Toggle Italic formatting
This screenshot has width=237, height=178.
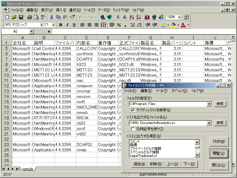tap(68, 25)
